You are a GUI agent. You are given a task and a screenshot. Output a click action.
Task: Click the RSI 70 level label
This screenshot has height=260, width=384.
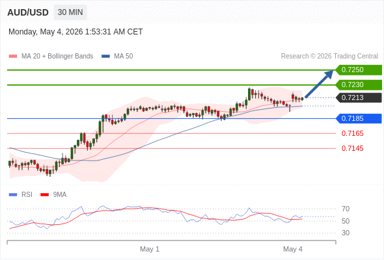[346, 209]
